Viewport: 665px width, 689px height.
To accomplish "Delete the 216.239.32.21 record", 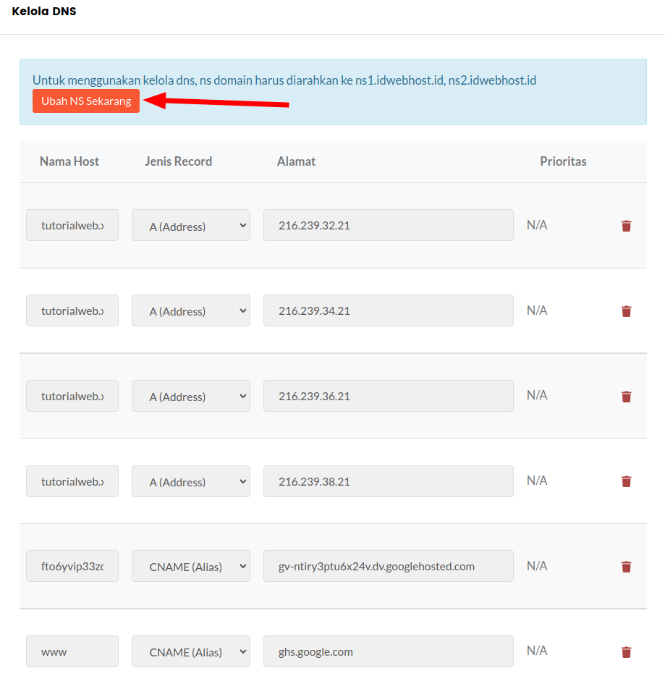I will click(627, 226).
